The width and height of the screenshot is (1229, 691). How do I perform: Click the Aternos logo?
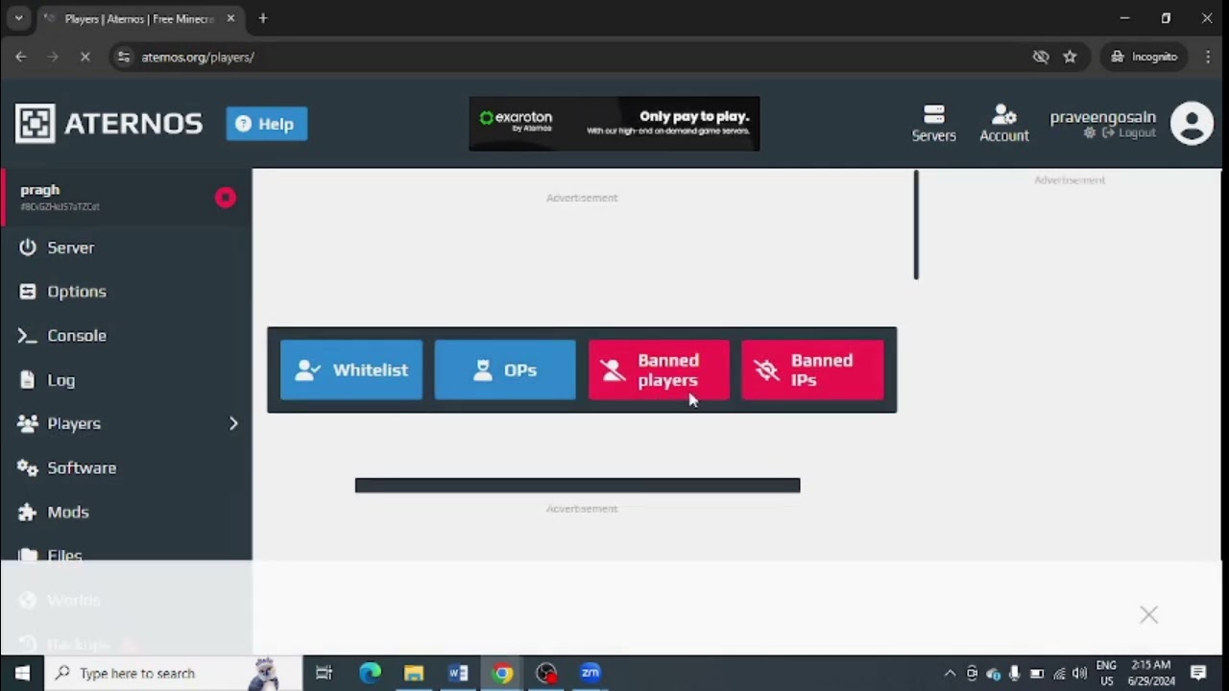(x=109, y=124)
